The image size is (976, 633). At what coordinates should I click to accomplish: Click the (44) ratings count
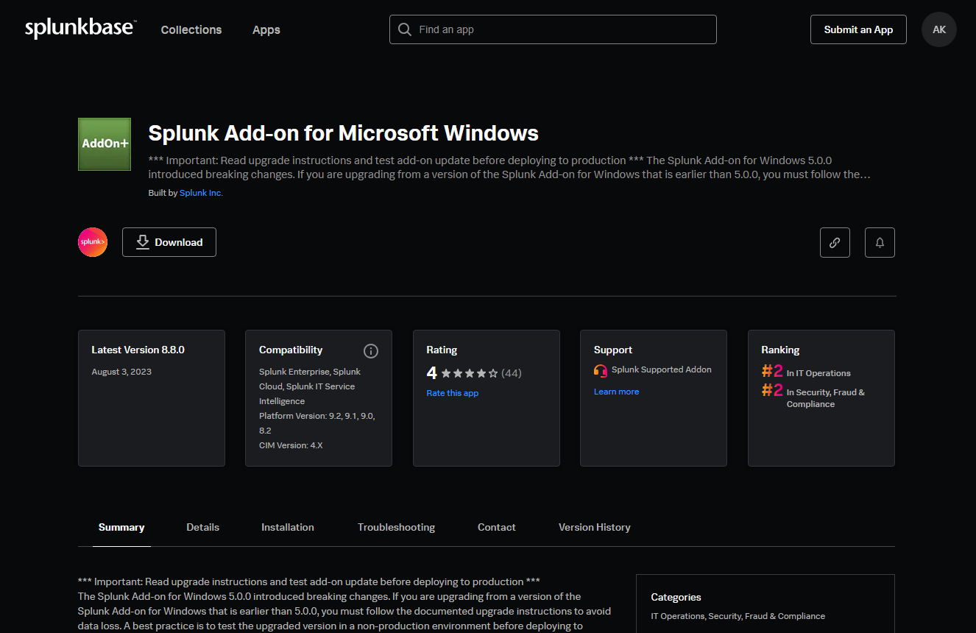[x=512, y=373]
